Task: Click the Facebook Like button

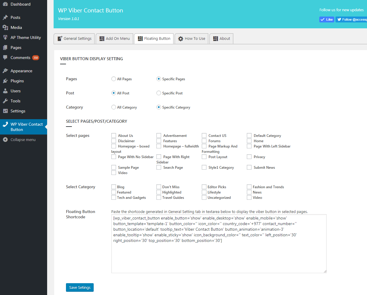Action: (327, 19)
